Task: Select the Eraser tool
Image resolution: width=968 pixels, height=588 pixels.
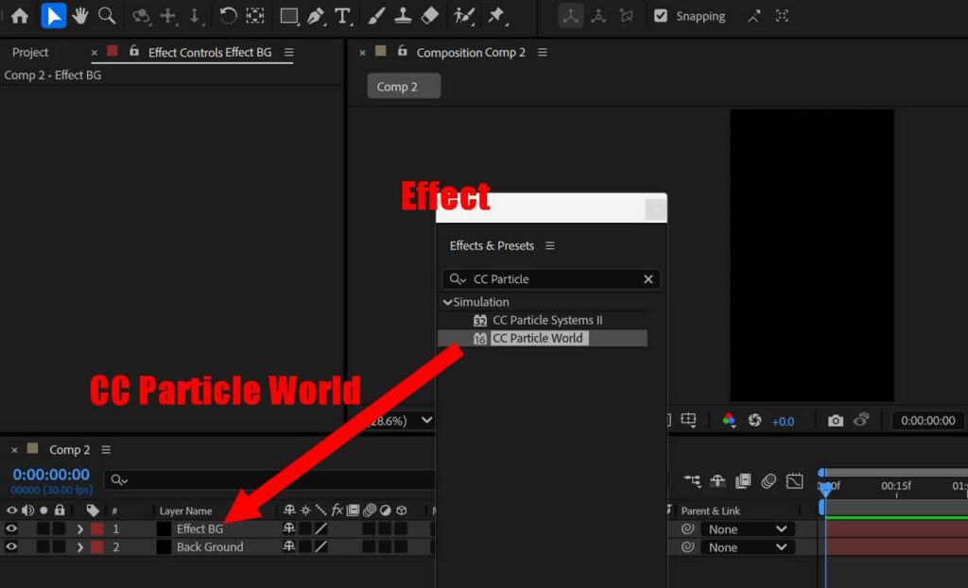Action: [x=430, y=16]
